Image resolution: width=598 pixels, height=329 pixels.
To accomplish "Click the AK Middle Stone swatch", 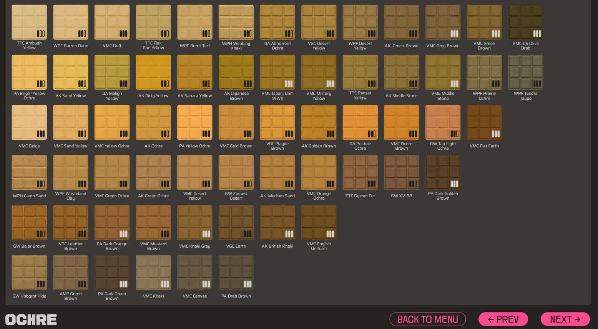I will [x=402, y=73].
